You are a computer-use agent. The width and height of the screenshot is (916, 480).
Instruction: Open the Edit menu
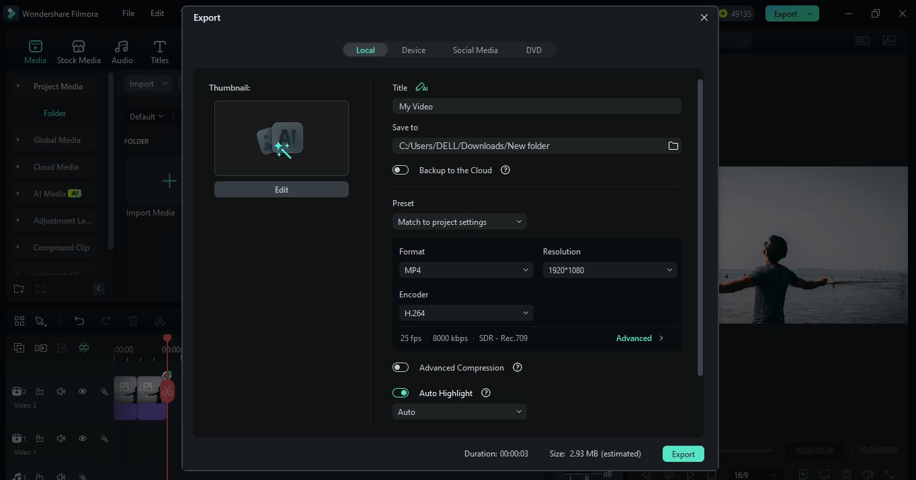[157, 13]
